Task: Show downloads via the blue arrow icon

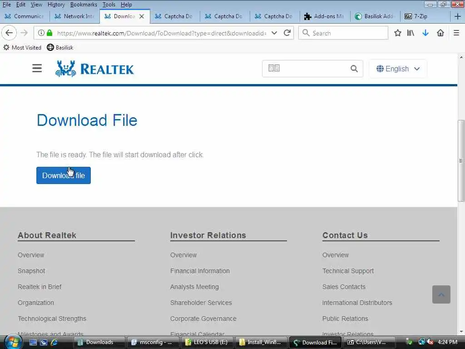Action: [425, 33]
